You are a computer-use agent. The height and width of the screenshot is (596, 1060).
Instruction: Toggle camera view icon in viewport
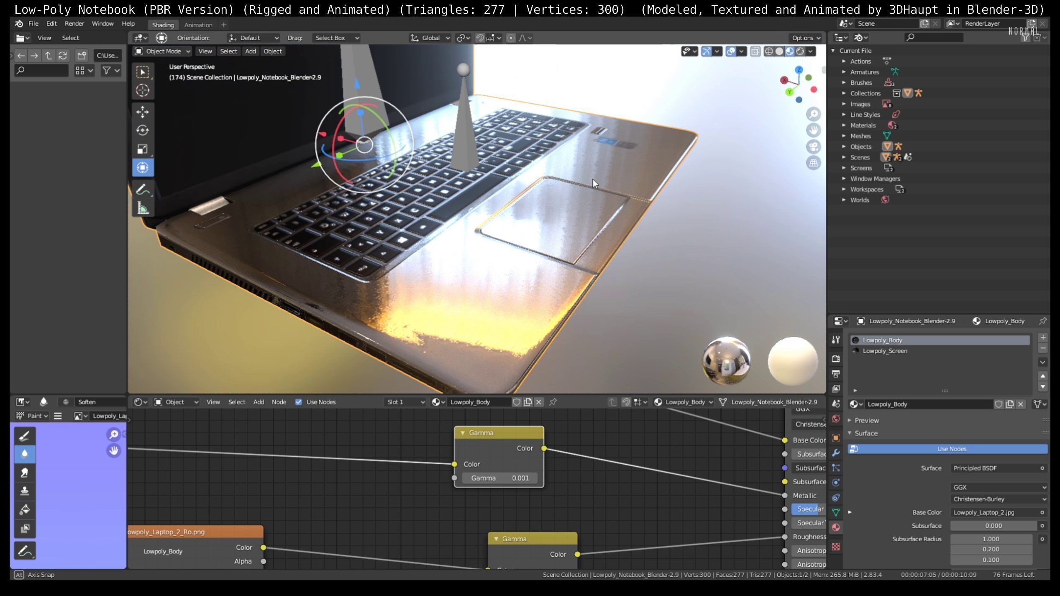coord(813,147)
